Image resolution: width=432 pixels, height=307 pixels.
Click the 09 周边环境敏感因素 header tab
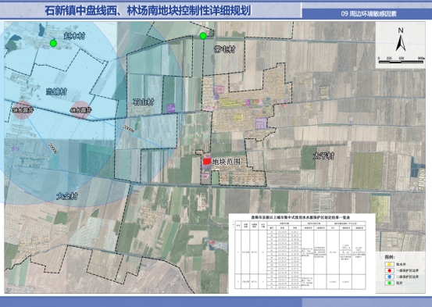click(x=369, y=14)
